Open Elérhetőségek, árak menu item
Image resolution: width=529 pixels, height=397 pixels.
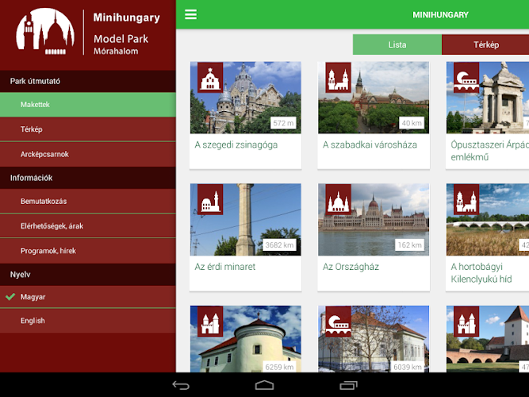click(x=88, y=226)
